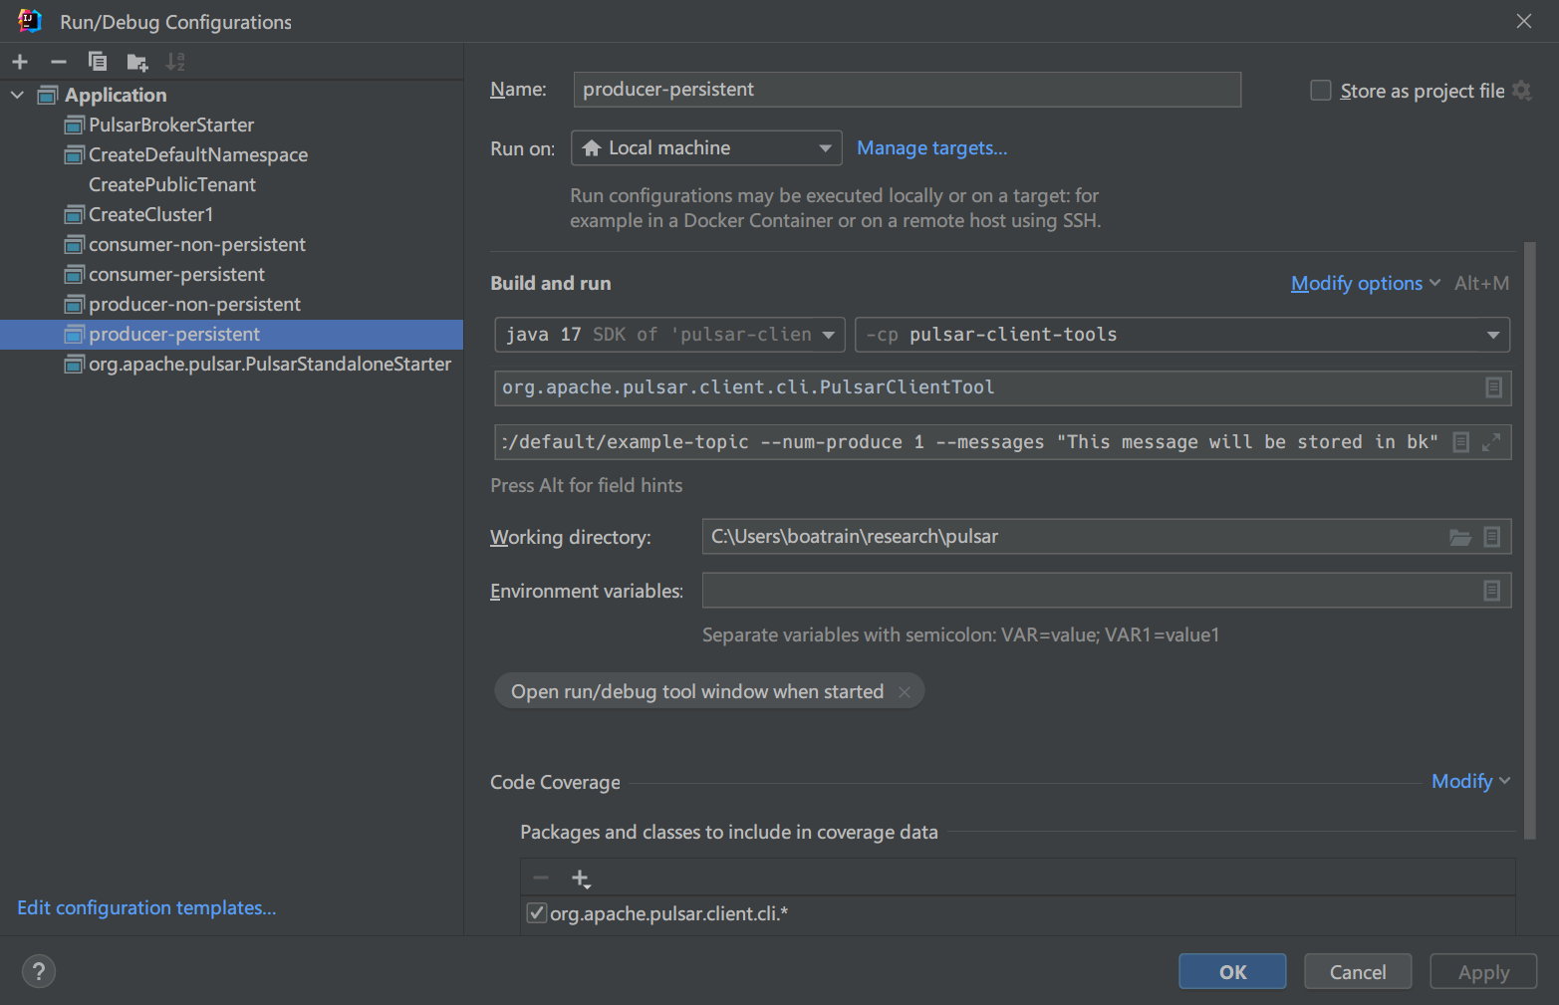Copy the producer-persistent configuration
The height and width of the screenshot is (1005, 1559).
click(98, 62)
